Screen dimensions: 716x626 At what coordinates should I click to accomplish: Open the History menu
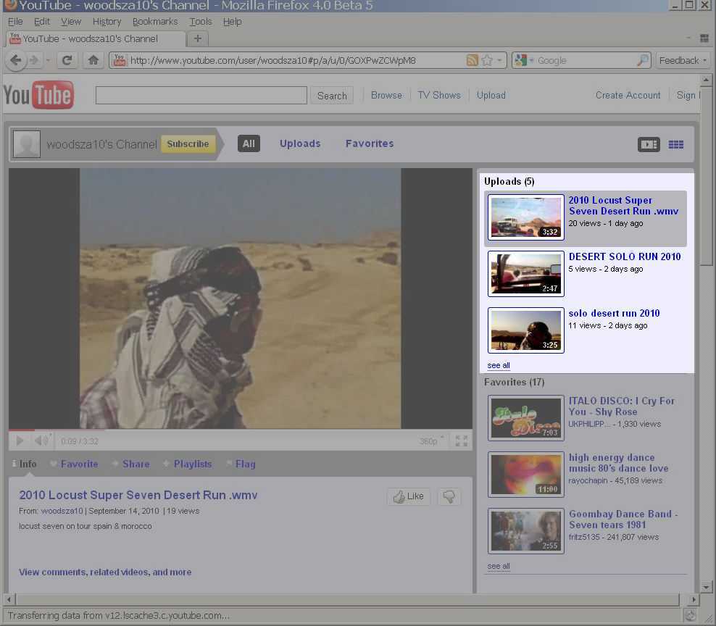coord(107,22)
